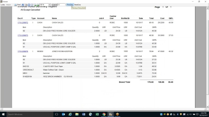Click the page number field showing 1/1
This screenshot has width=209, height=117.
click(61, 5)
